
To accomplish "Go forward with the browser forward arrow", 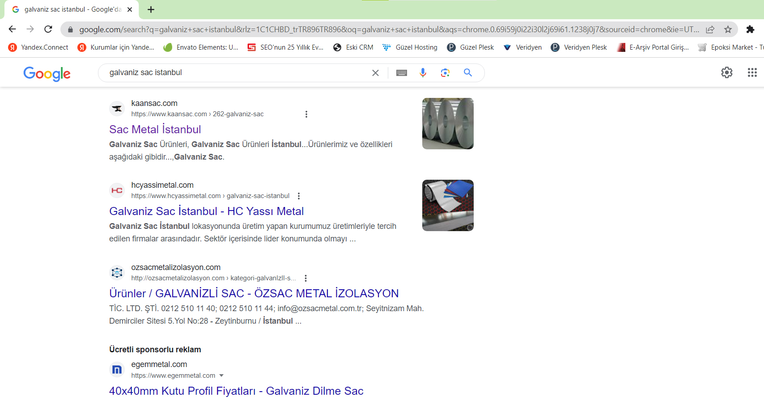I will click(x=30, y=29).
